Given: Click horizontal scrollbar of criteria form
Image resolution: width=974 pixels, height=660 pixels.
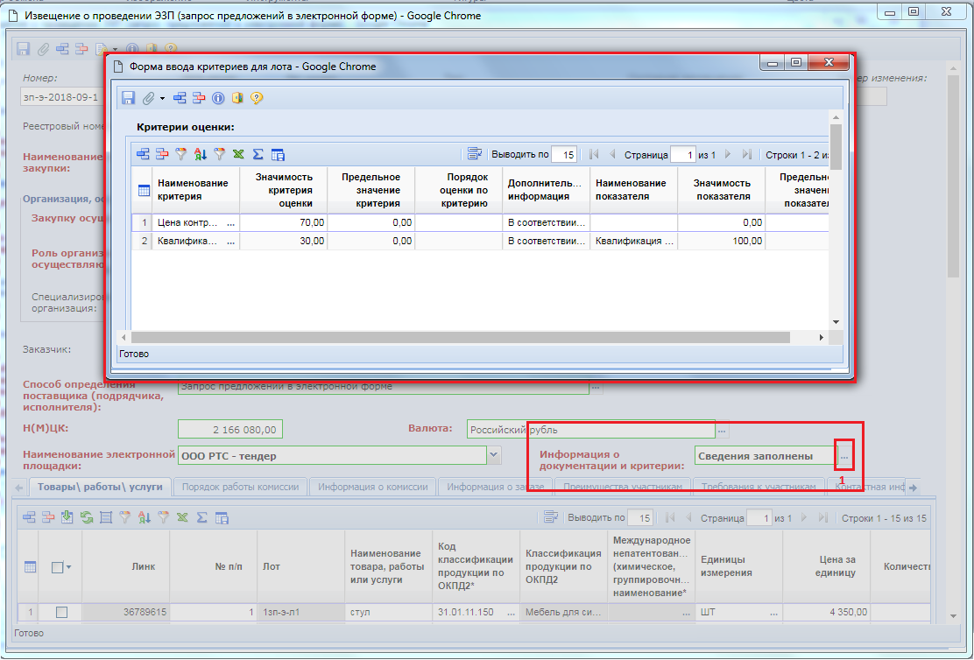Looking at the screenshot, I should (461, 337).
